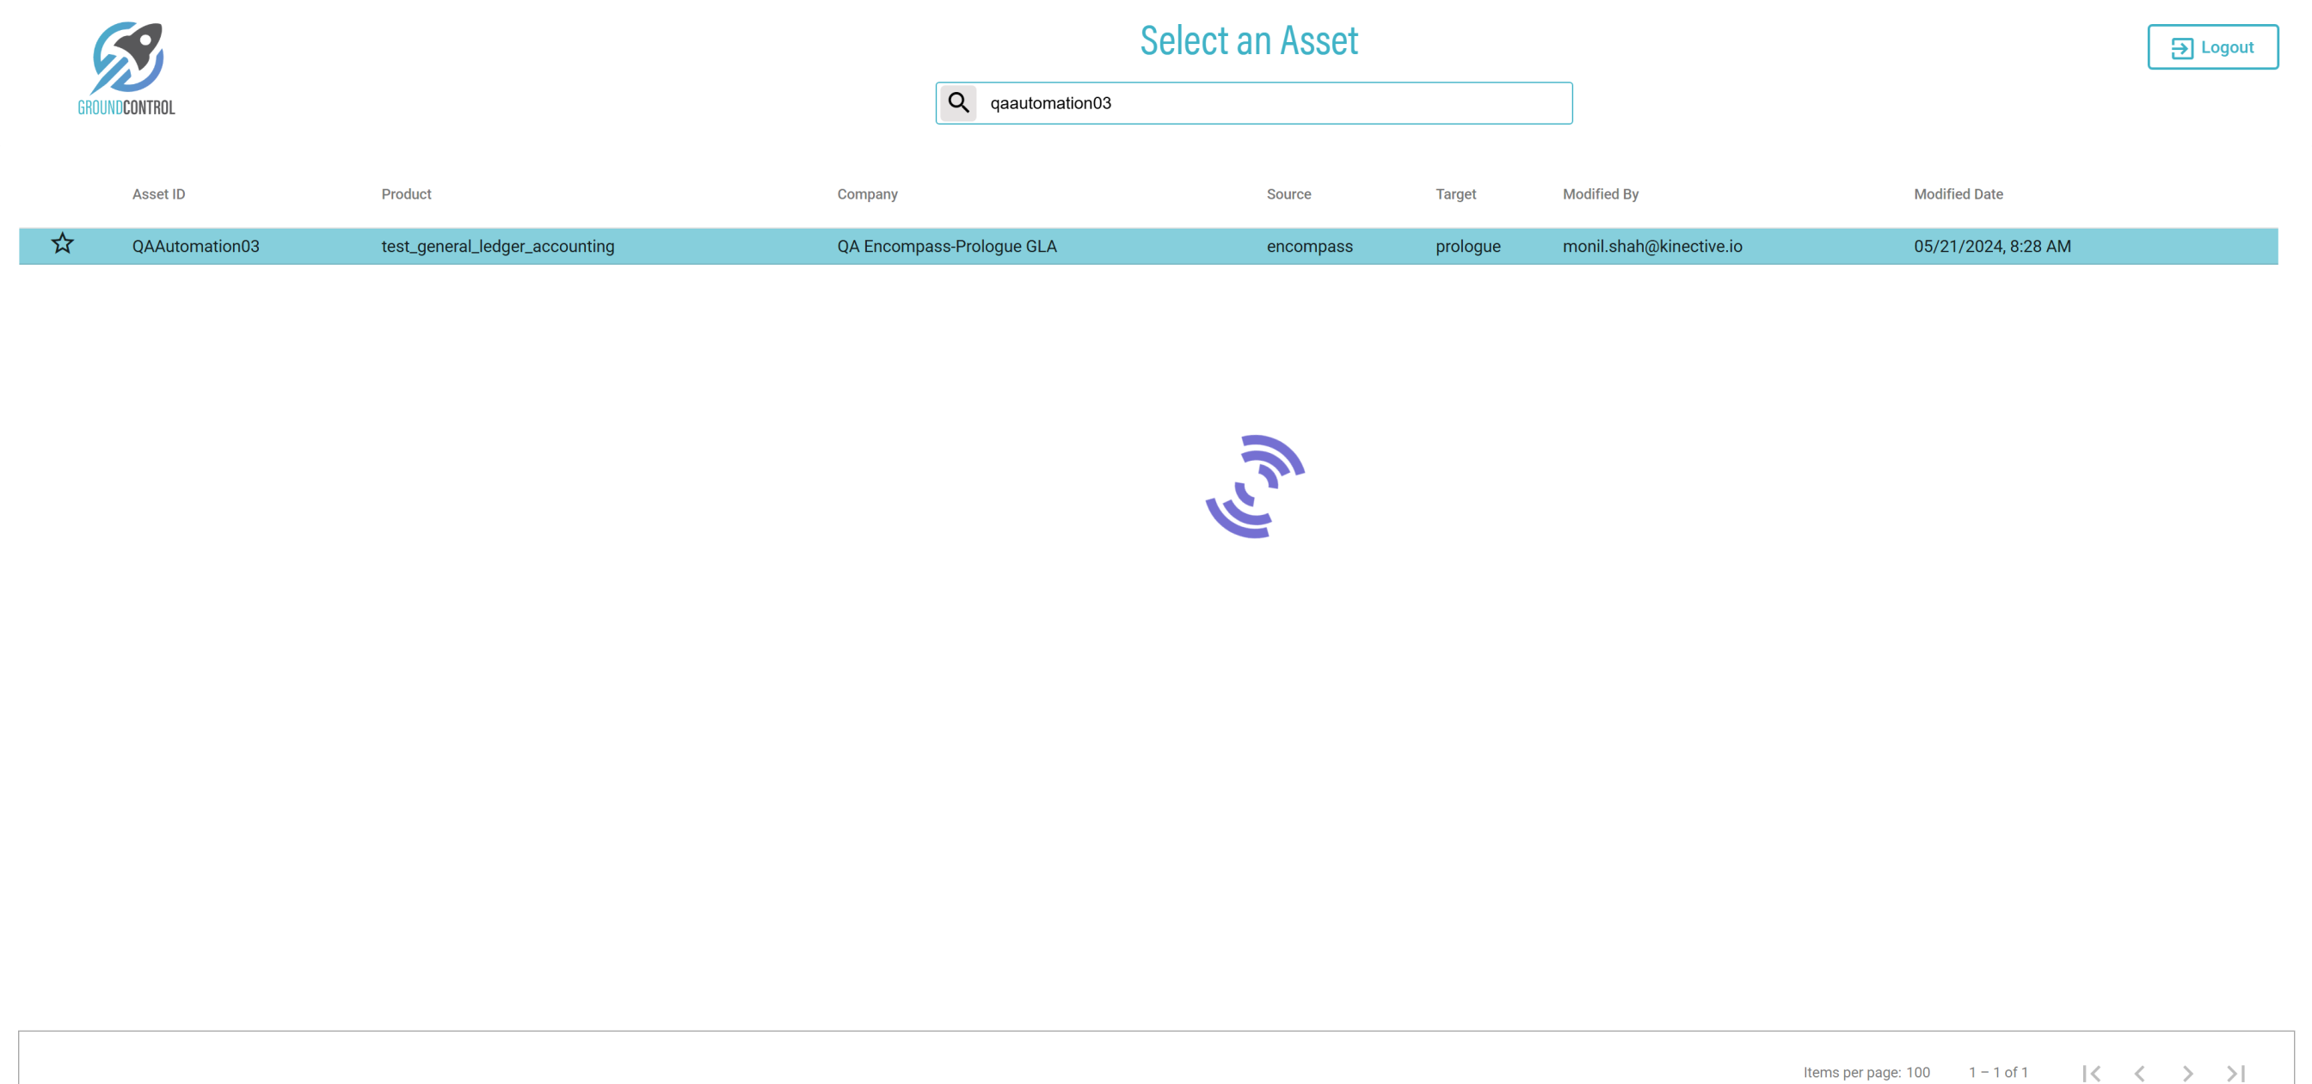Click the test_general_ledger_accounting product cell
The image size is (2312, 1084).
[497, 246]
